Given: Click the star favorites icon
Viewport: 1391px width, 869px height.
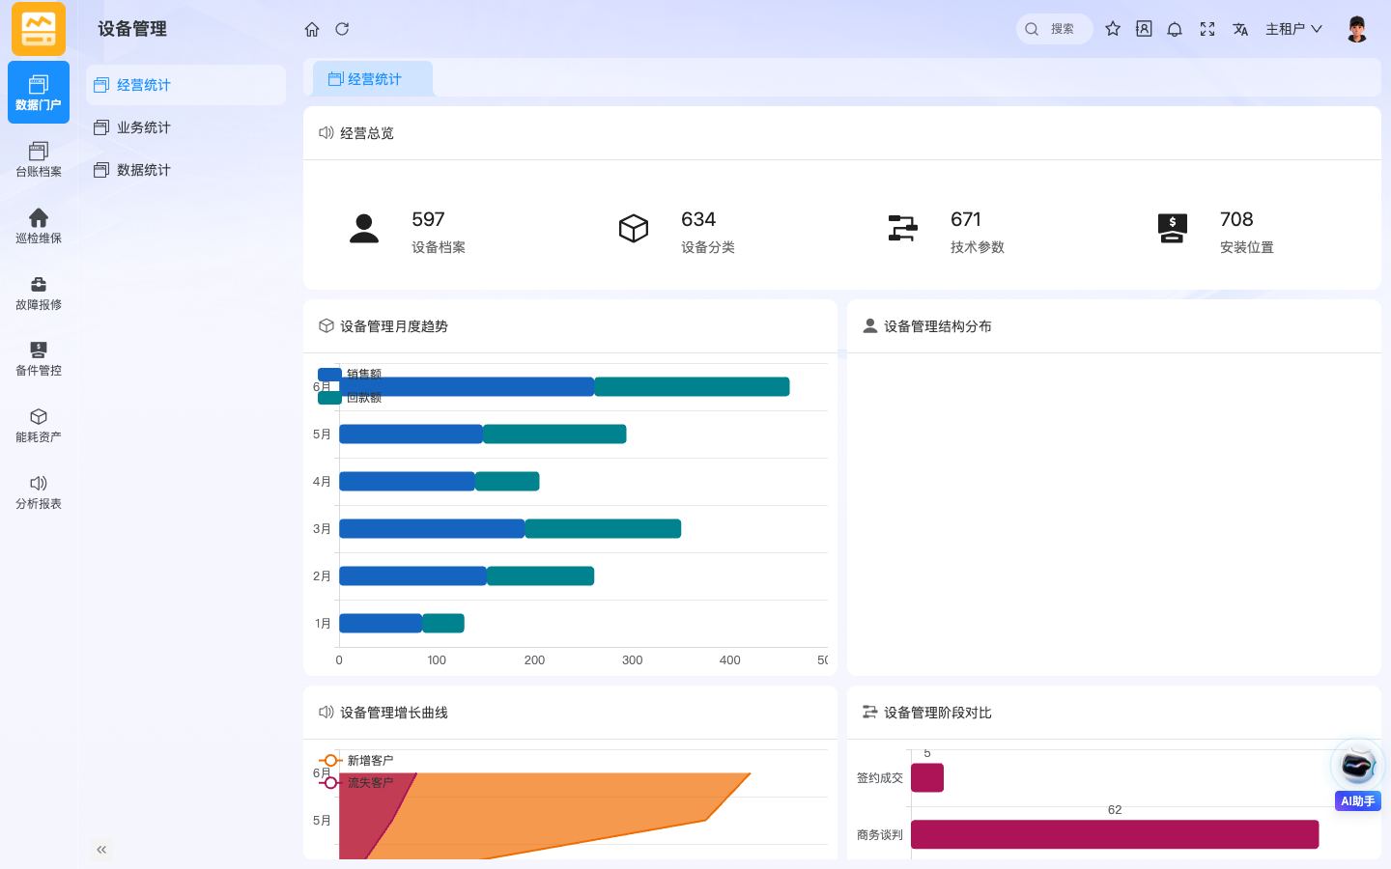Looking at the screenshot, I should click(x=1113, y=29).
